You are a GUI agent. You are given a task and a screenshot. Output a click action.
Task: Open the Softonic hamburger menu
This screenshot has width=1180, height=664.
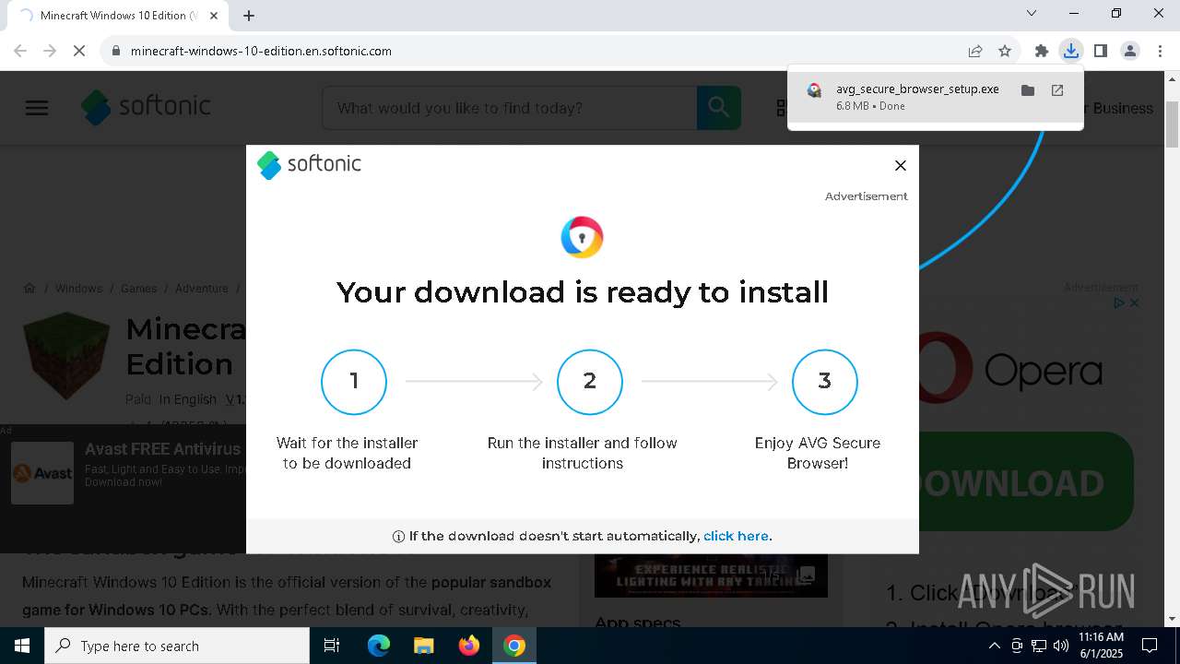click(37, 108)
